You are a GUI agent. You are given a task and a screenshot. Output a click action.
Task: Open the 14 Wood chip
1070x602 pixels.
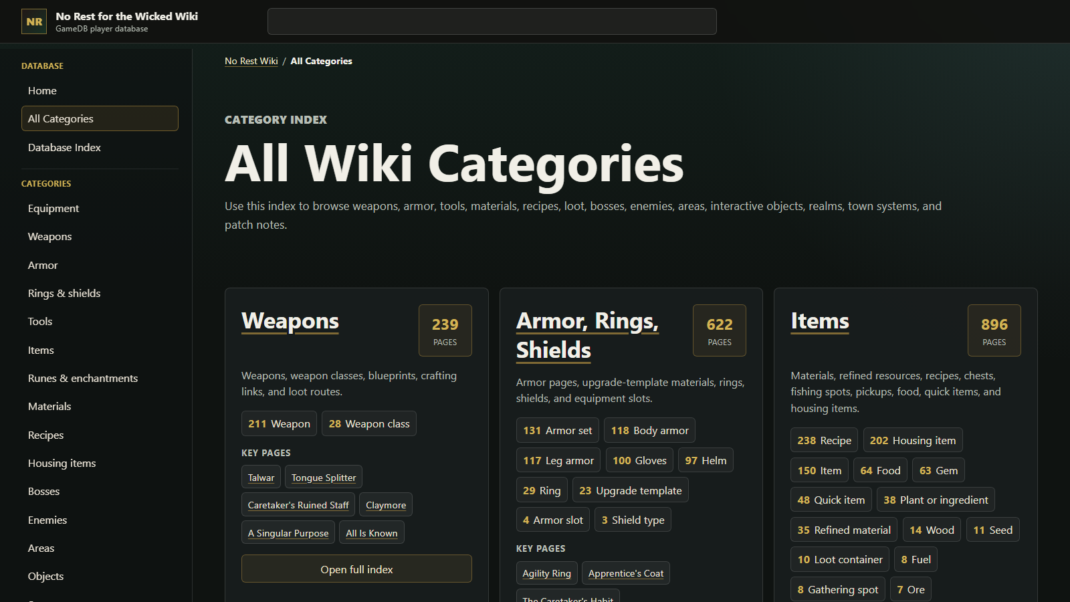pos(932,530)
